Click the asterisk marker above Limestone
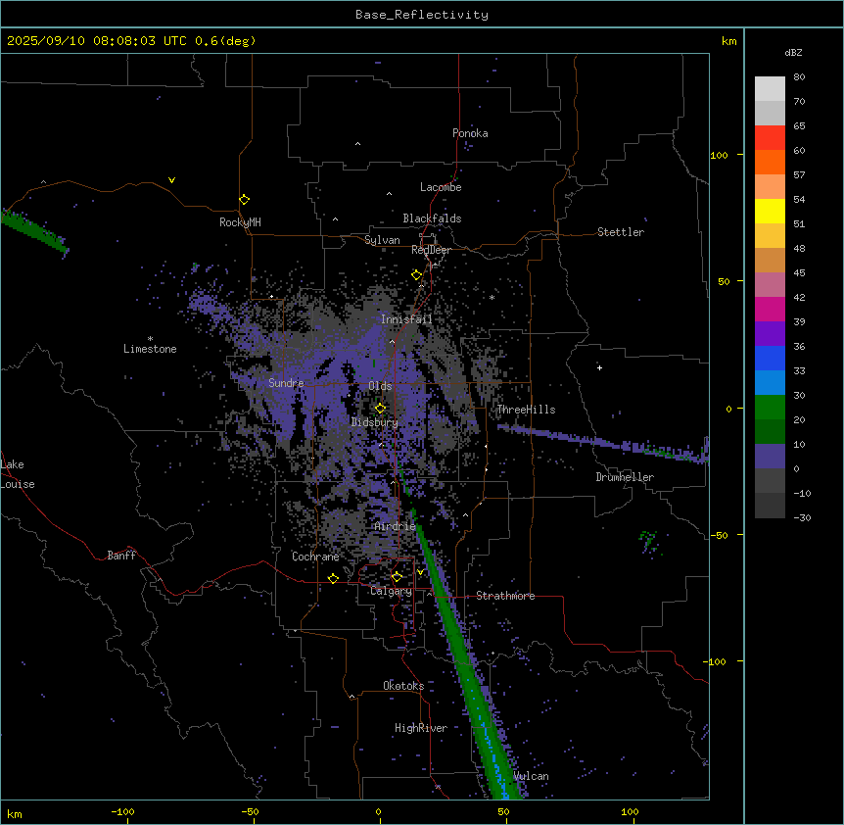The height and width of the screenshot is (825, 844). [150, 339]
